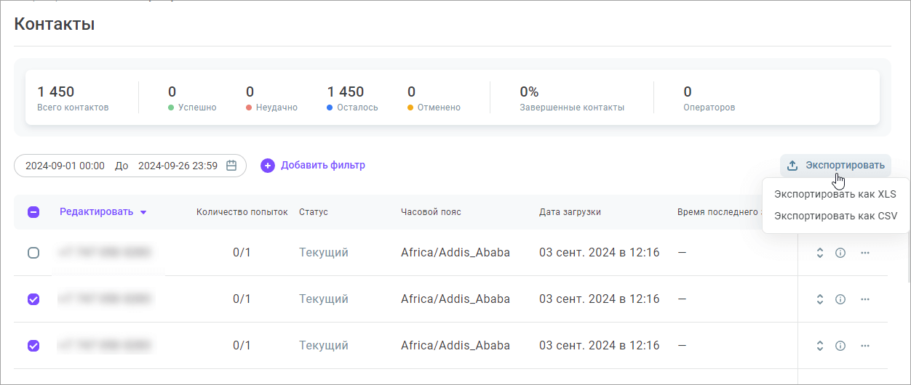
Task: Click the Количество попыток column header
Action: (x=242, y=212)
